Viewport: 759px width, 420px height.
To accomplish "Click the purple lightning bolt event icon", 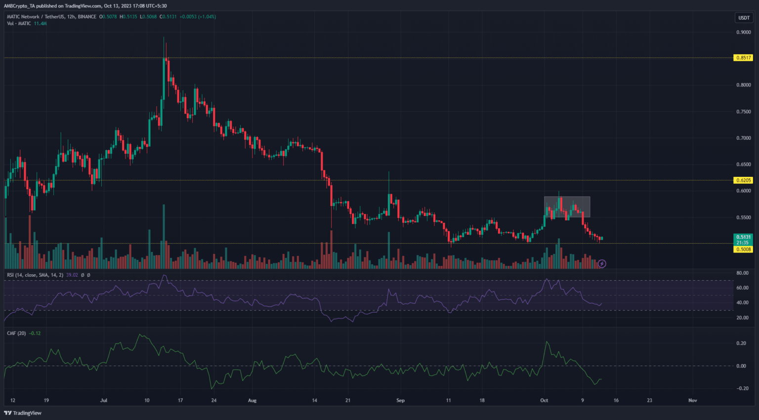I will [602, 264].
